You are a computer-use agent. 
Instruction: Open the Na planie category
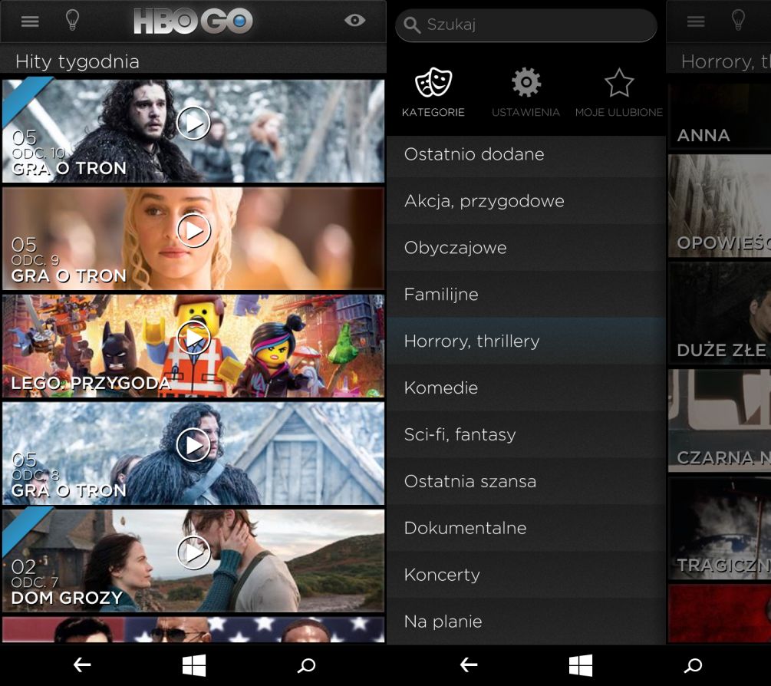click(x=526, y=622)
